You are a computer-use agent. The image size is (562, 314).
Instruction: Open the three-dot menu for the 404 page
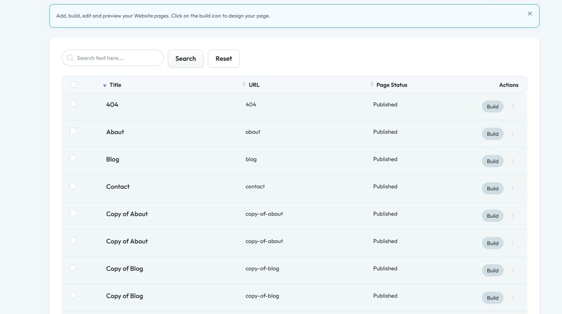coord(513,107)
